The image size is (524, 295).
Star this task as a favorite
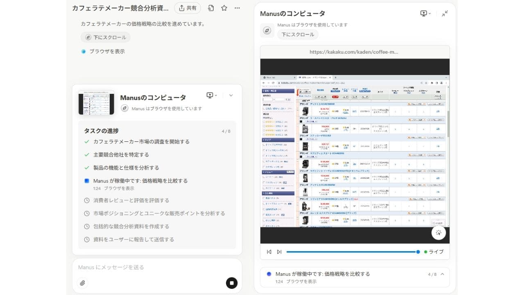(224, 8)
